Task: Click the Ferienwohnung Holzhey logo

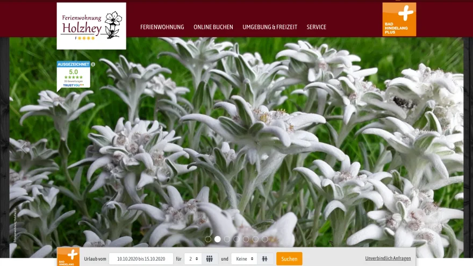Action: 91,26
